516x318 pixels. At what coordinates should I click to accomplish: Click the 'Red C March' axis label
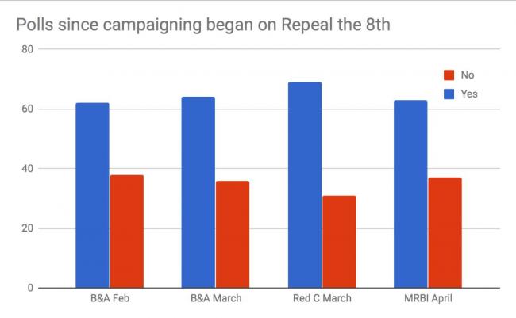click(x=322, y=299)
